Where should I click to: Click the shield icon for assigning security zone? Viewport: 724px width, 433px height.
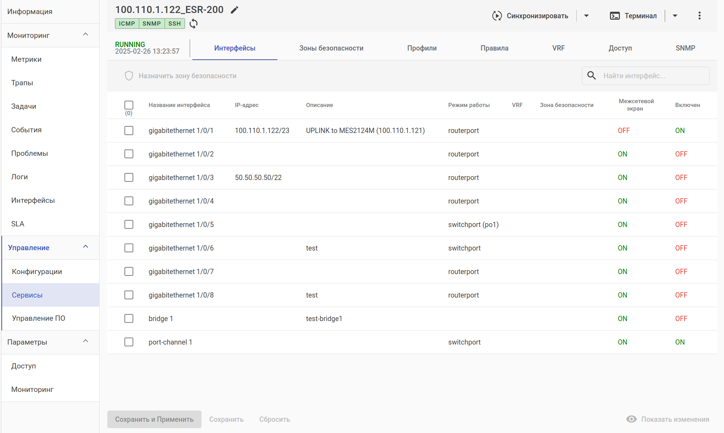(129, 76)
